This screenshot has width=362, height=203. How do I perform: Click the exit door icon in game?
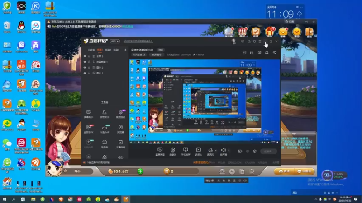click(x=309, y=32)
